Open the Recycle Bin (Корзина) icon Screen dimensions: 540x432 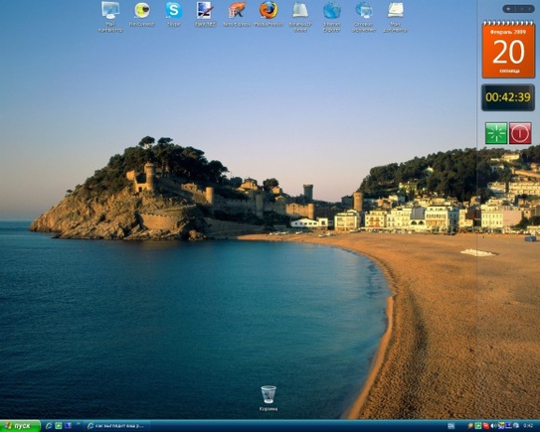269,398
